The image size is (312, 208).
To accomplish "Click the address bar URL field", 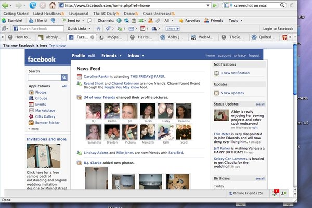I will [134, 5].
